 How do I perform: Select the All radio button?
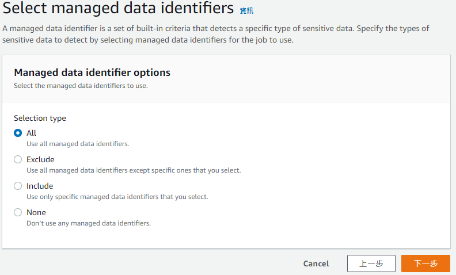coord(18,133)
